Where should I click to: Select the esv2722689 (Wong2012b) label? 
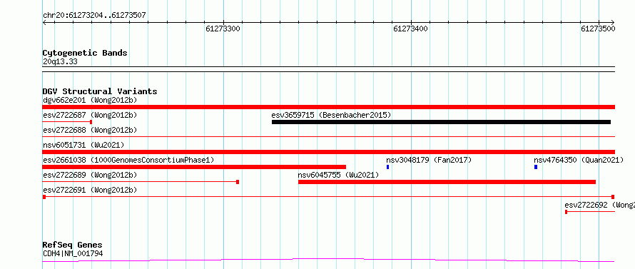90,175
